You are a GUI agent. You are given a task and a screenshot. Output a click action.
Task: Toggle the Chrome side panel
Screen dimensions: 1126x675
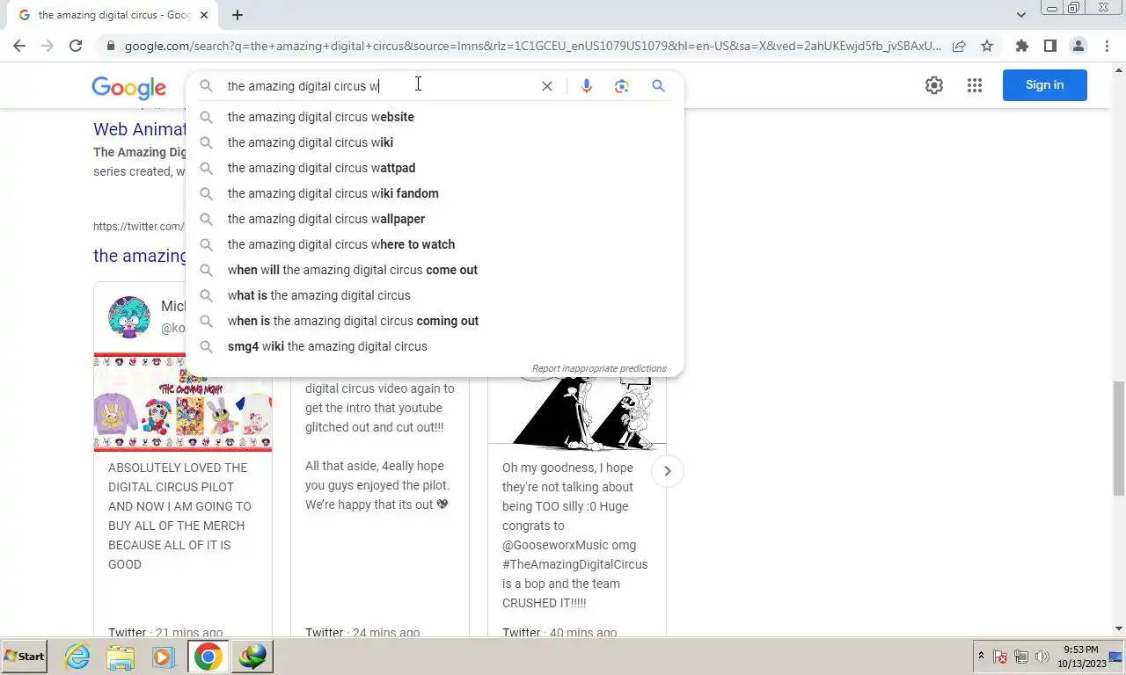point(1050,46)
